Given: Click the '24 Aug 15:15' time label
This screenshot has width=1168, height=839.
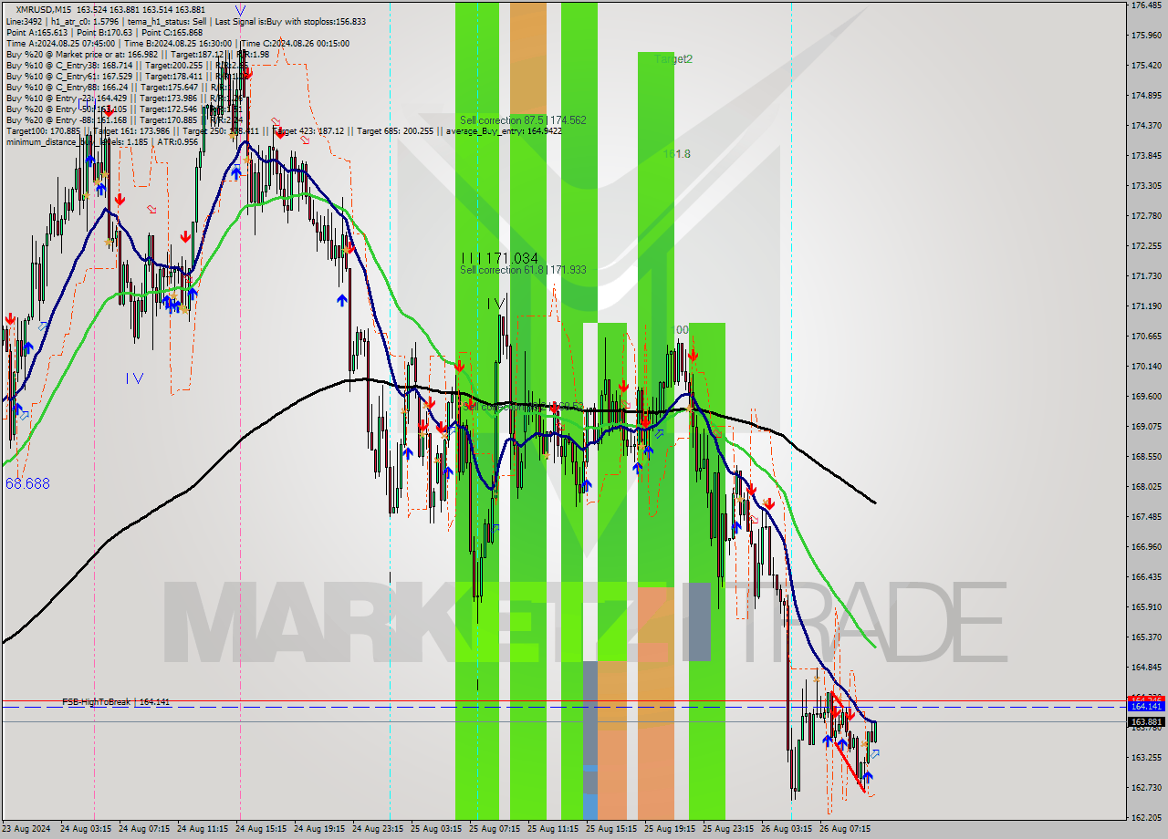Looking at the screenshot, I should (x=261, y=829).
